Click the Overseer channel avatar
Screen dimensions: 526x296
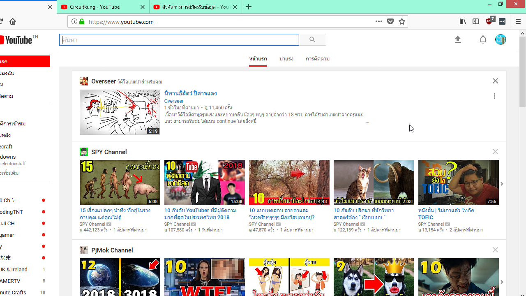(84, 81)
